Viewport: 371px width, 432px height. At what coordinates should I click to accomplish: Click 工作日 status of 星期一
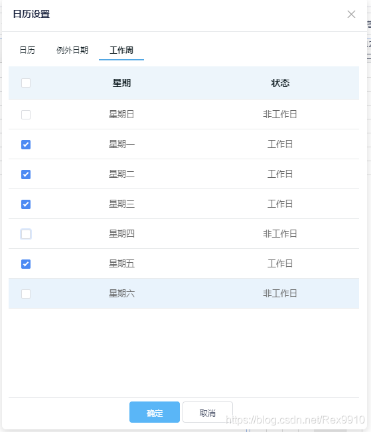(280, 144)
